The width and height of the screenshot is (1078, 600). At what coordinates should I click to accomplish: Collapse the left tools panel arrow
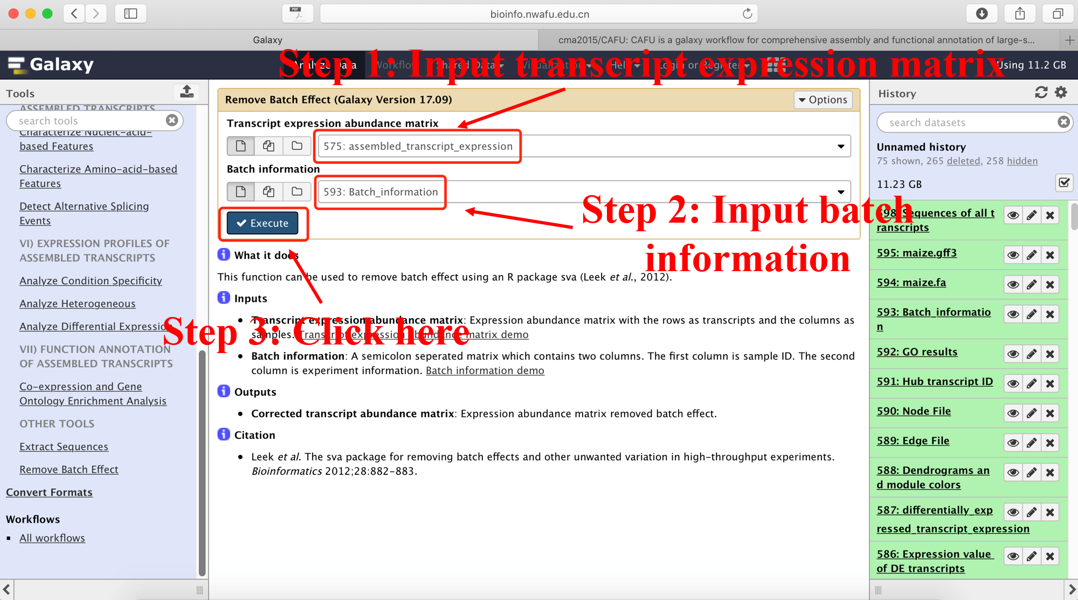point(6,590)
